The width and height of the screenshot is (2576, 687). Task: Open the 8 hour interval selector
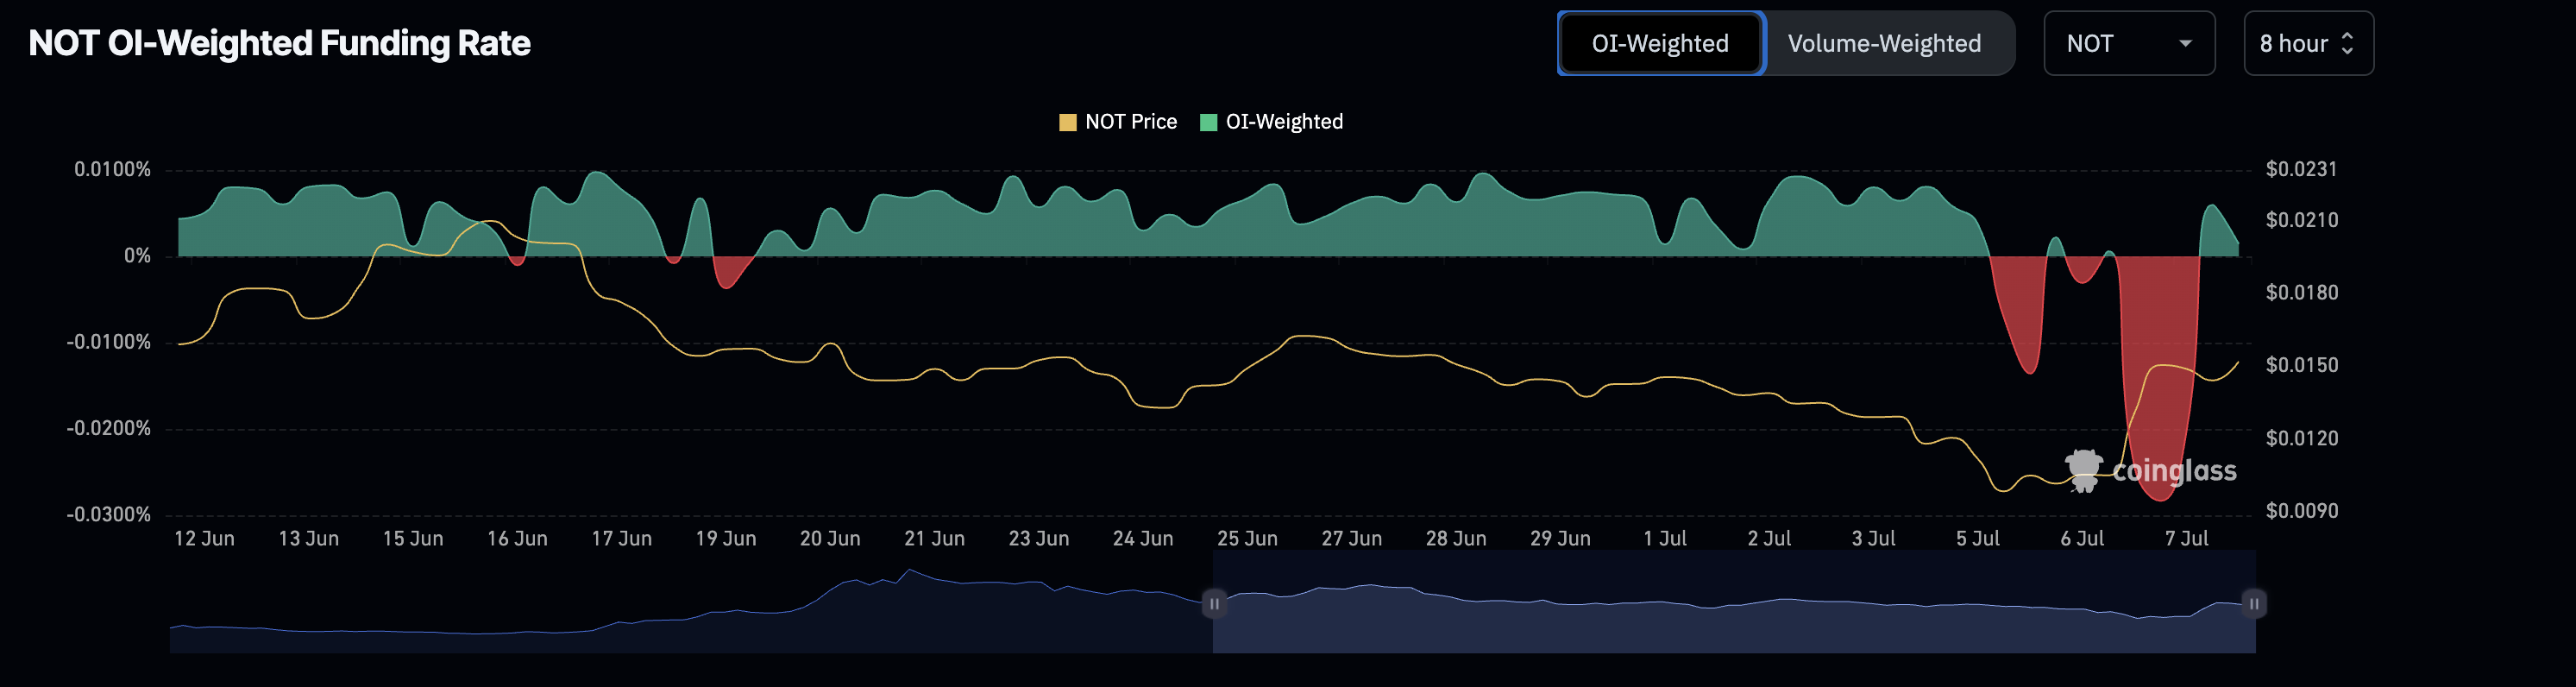[x=2308, y=43]
